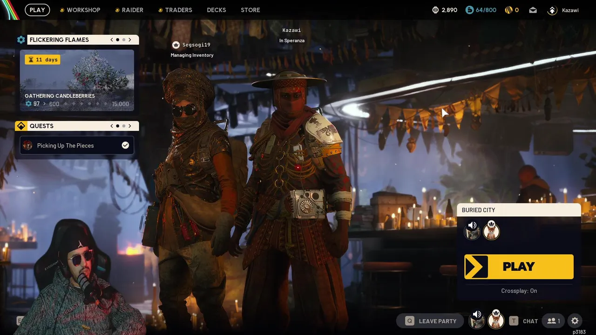596x335 pixels.
Task: Click the gold stripes currency icon
Action: point(508,10)
